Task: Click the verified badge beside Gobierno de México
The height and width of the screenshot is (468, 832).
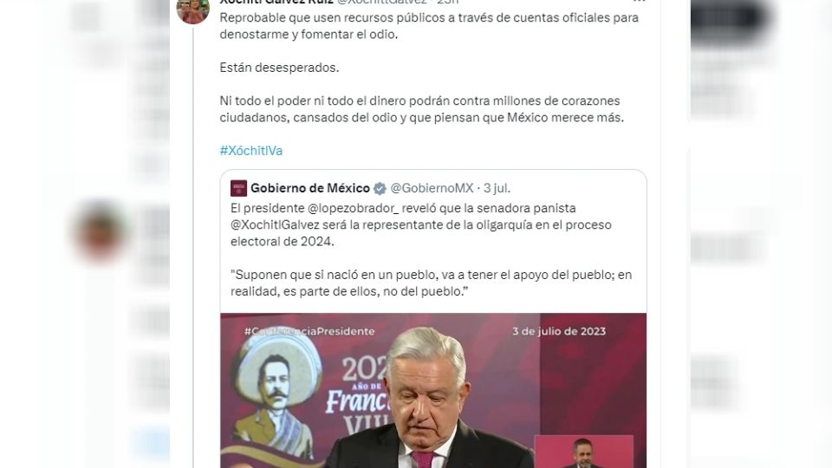Action: pos(380,188)
